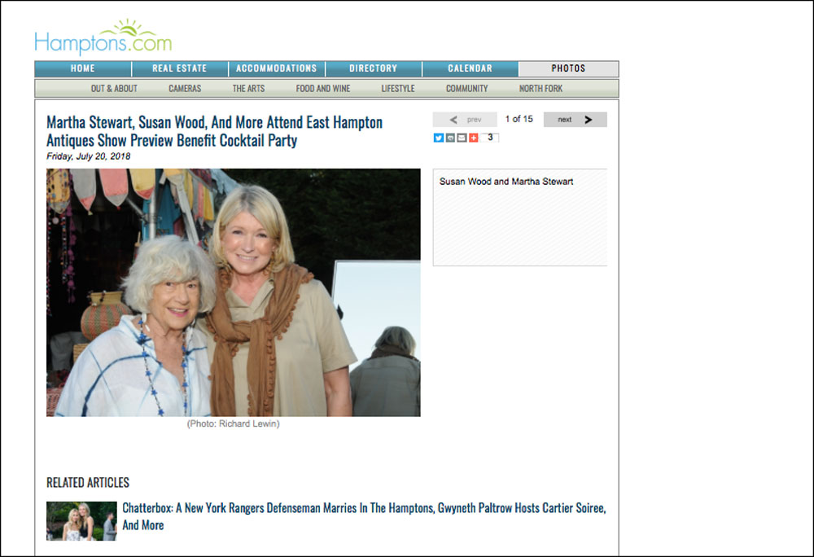Image resolution: width=814 pixels, height=557 pixels.
Task: Open the Community section
Action: pyautogui.click(x=466, y=88)
